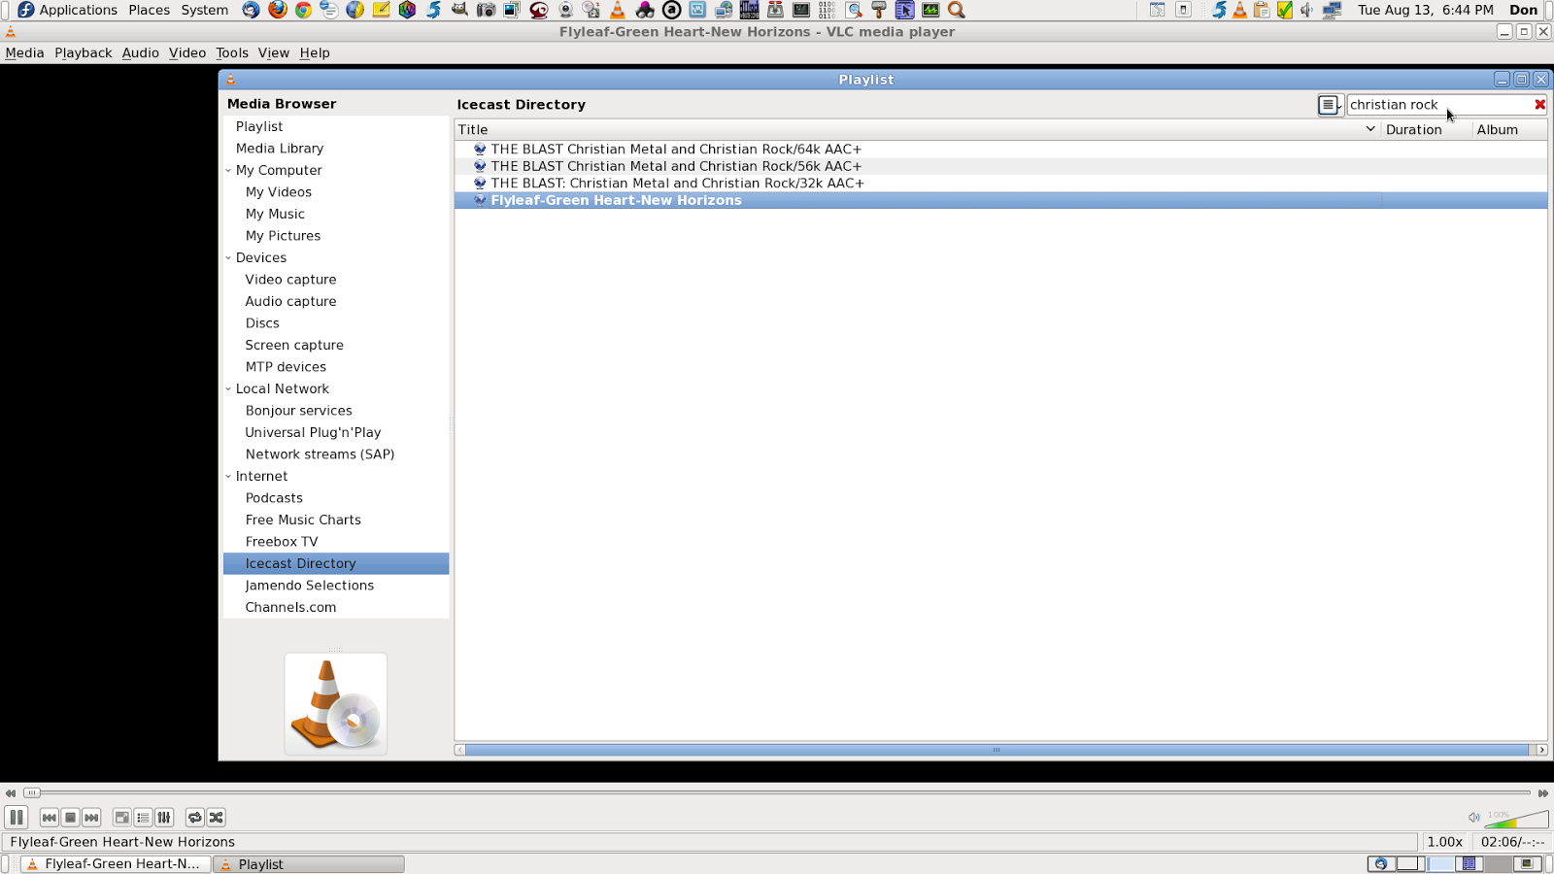Viewport: 1554px width, 874px height.
Task: Open Media Library in sidebar
Action: click(x=280, y=149)
